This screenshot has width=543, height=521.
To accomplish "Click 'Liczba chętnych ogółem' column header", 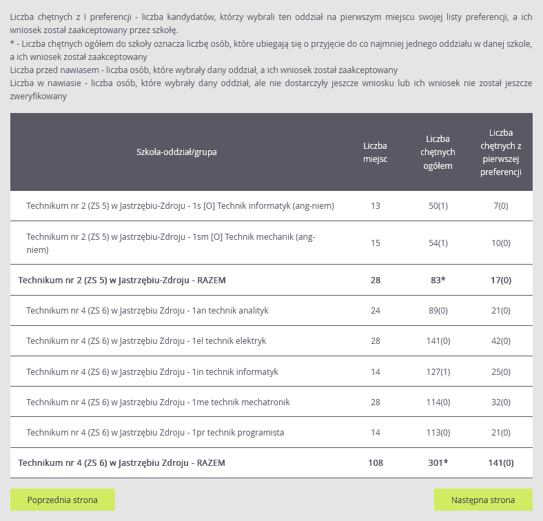I will (x=438, y=152).
